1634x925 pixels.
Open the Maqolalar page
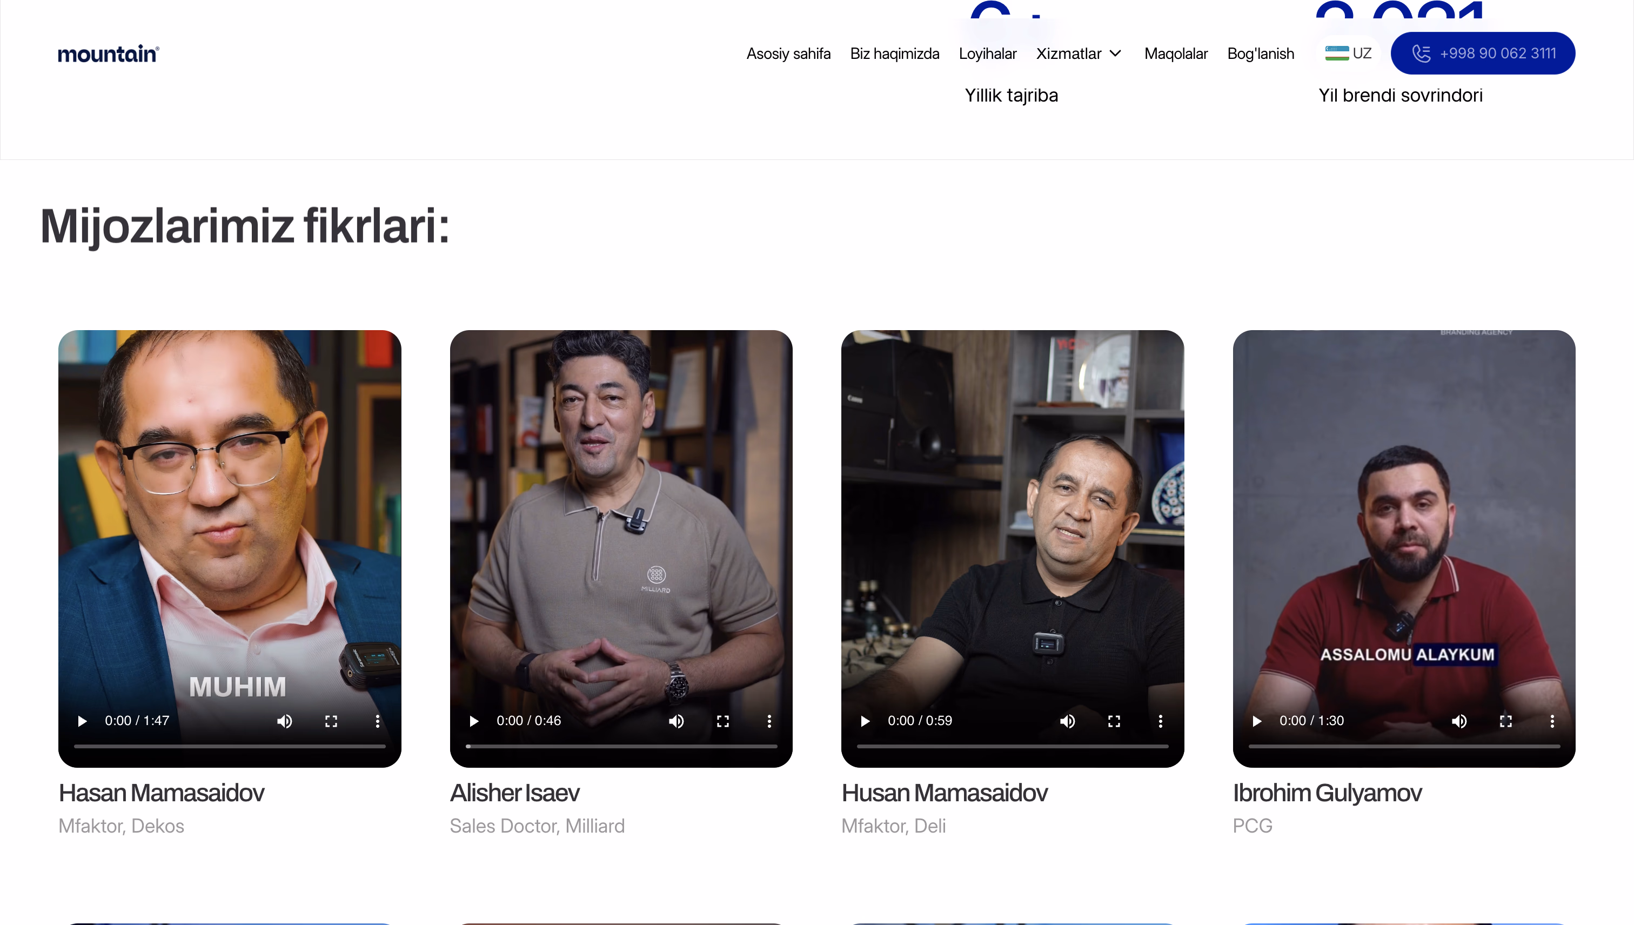click(x=1176, y=53)
